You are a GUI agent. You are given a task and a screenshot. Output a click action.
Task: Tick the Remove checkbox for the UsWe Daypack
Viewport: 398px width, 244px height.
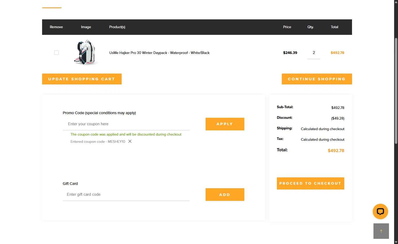point(56,53)
